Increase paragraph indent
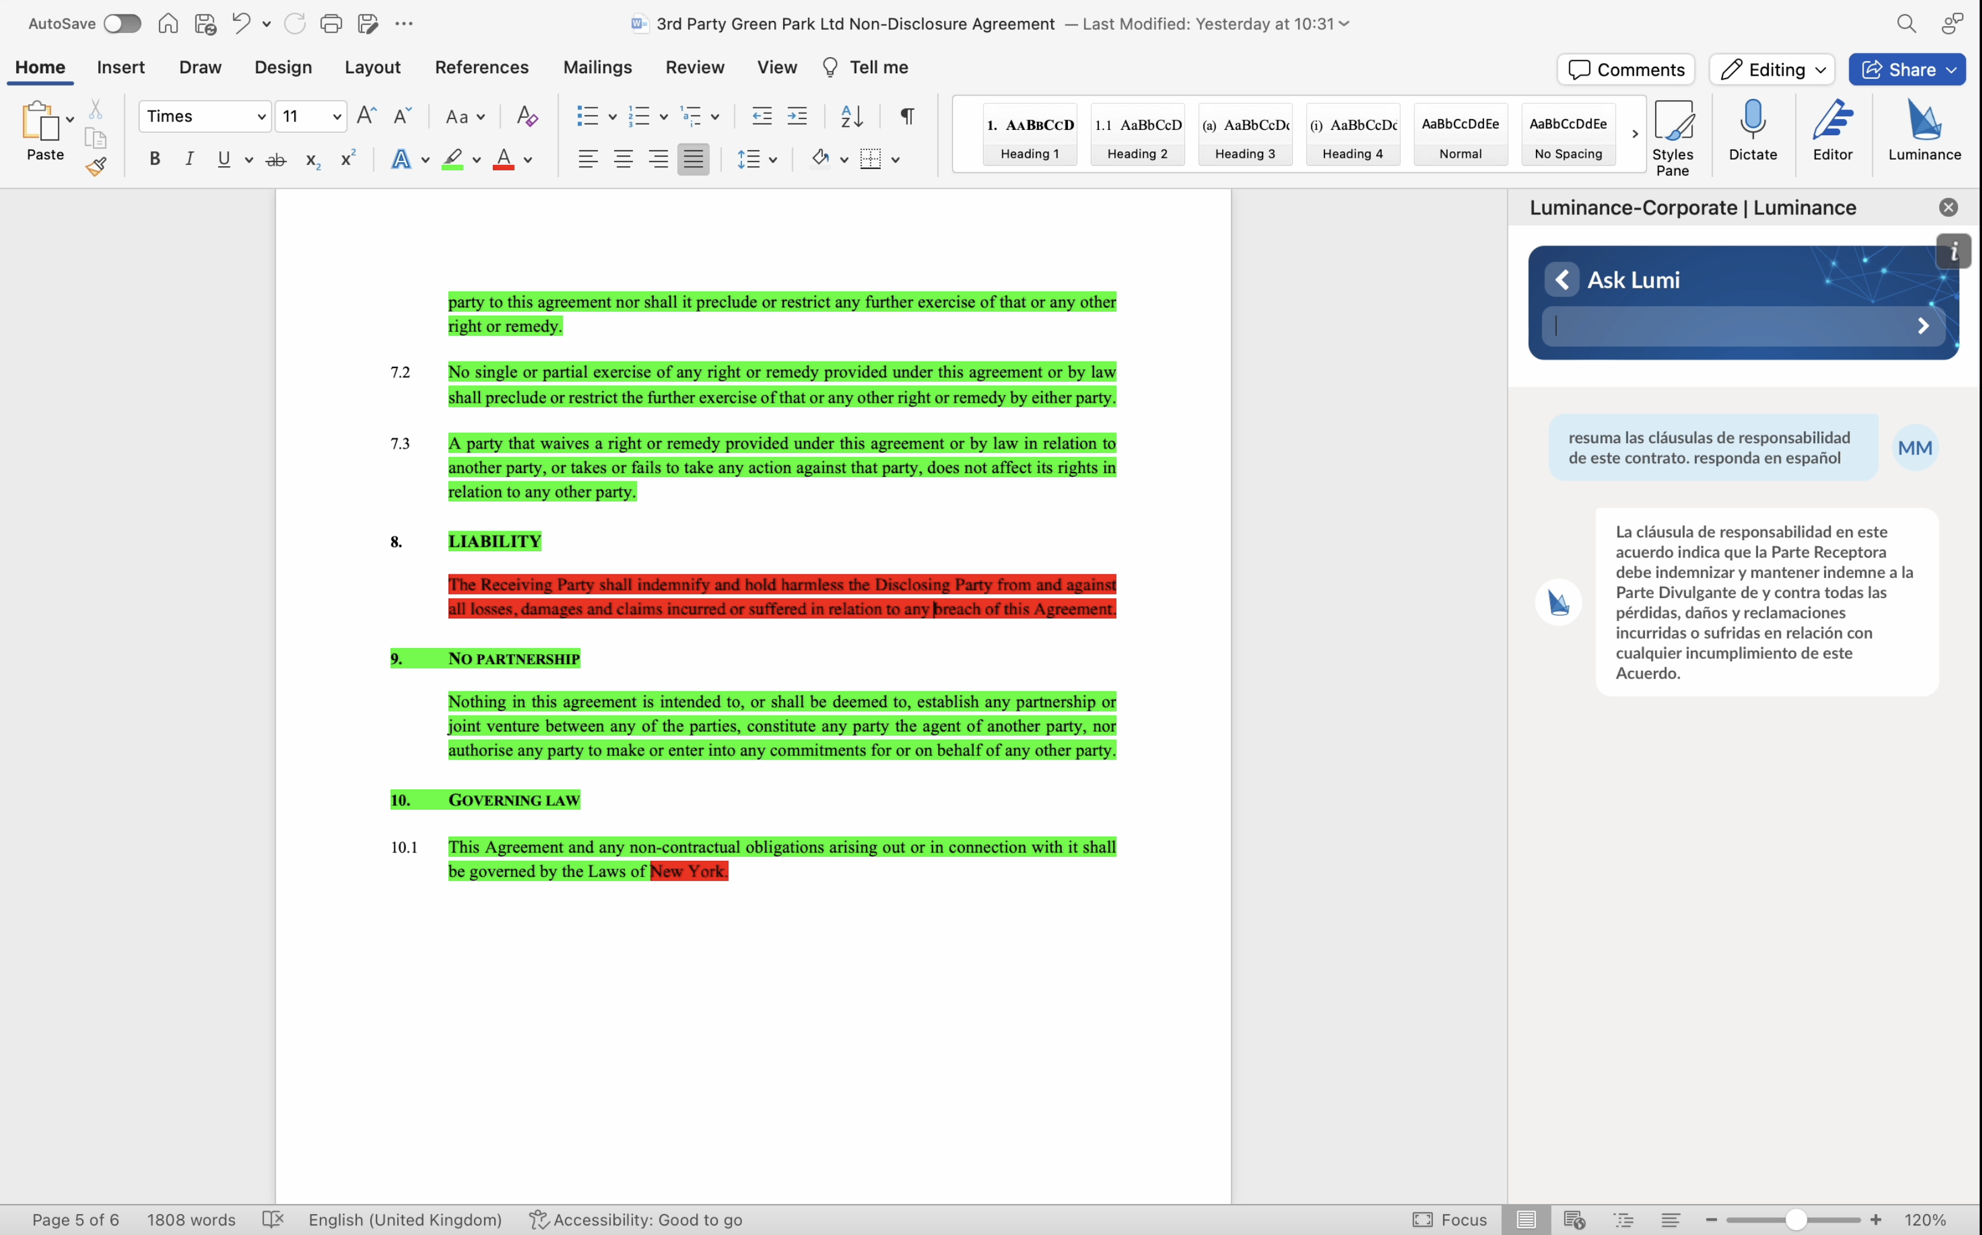Screen dimensions: 1982x1235 (x=797, y=116)
